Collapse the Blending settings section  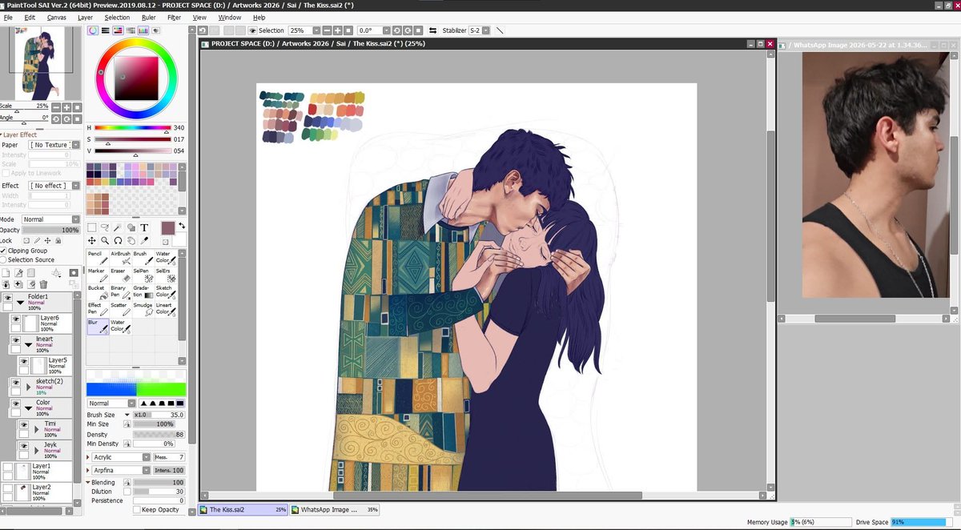coord(88,483)
